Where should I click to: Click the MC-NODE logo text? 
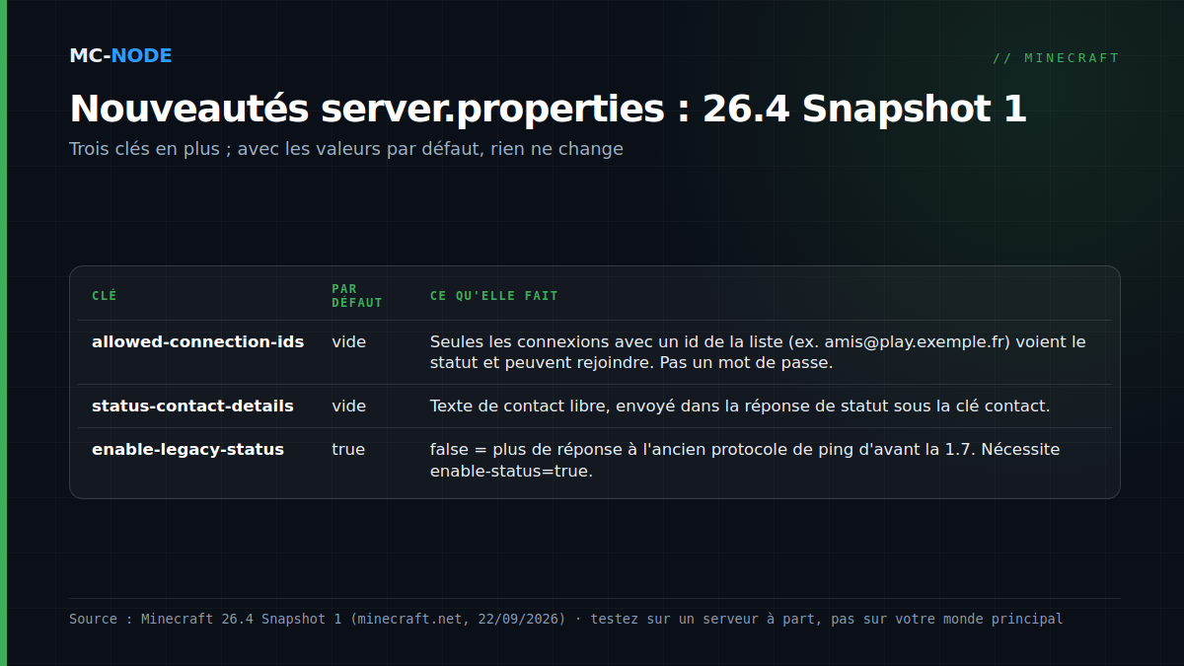(120, 56)
